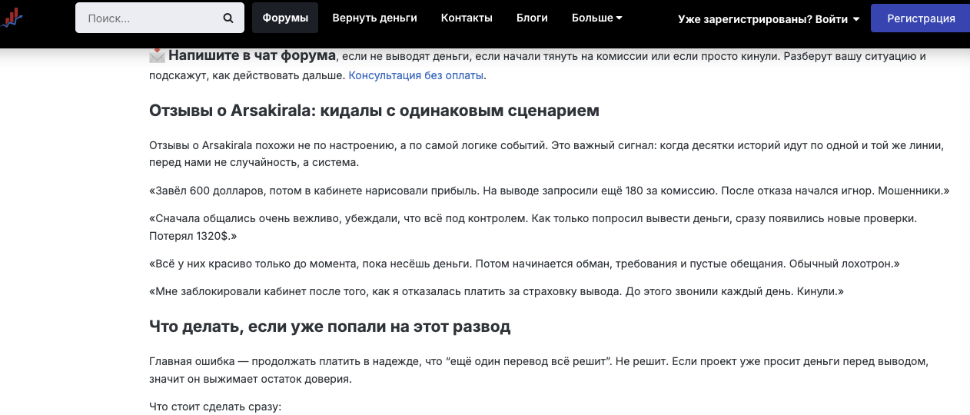Click the review about blocked кабинет
The image size is (970, 415).
tap(497, 291)
